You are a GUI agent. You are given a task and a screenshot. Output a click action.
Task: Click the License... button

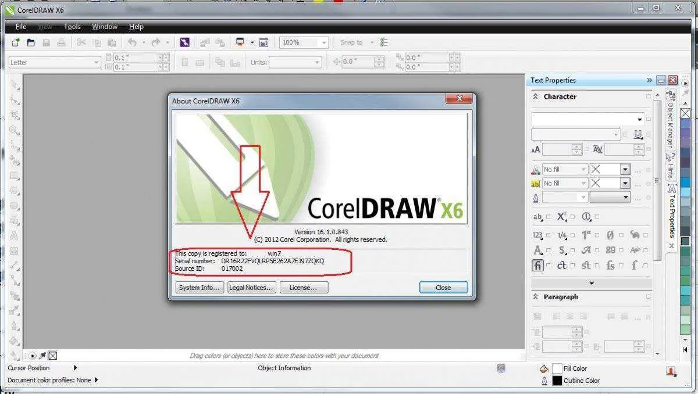point(304,287)
